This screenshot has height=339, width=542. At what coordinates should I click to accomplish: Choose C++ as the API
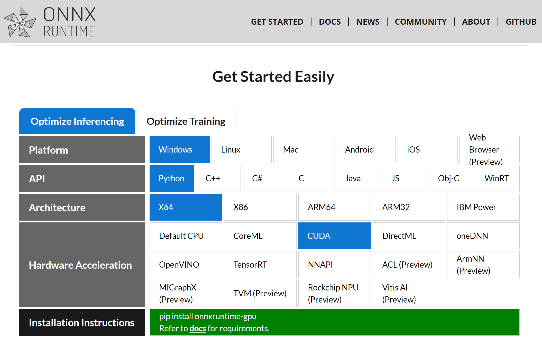[218, 178]
